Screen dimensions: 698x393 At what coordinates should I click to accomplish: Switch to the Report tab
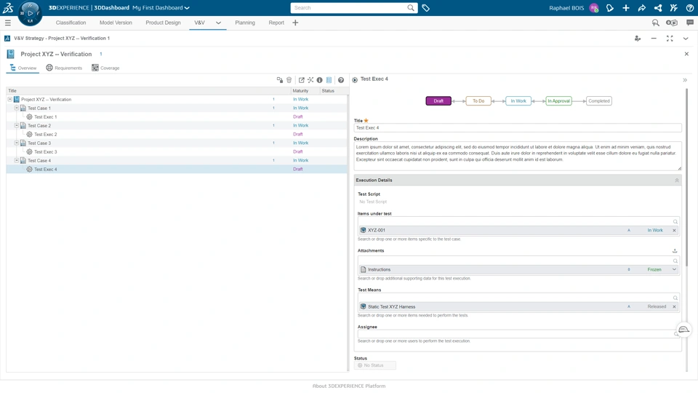point(276,23)
